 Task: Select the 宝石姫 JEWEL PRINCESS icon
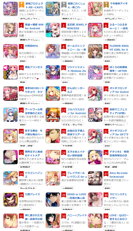point(53,30)
